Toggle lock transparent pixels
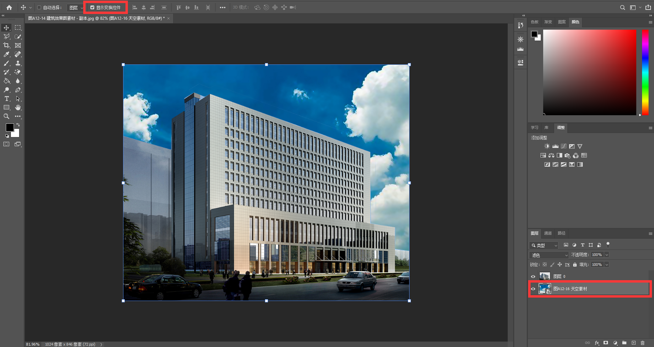Screen dimensions: 654x347 pos(545,265)
